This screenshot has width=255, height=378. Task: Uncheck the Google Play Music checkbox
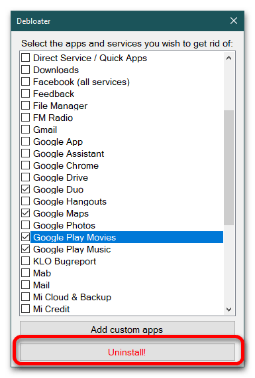coord(25,249)
